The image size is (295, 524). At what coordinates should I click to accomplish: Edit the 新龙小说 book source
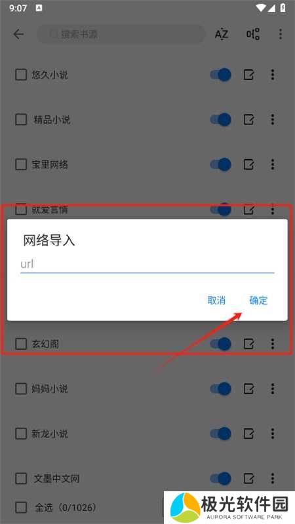(x=248, y=434)
